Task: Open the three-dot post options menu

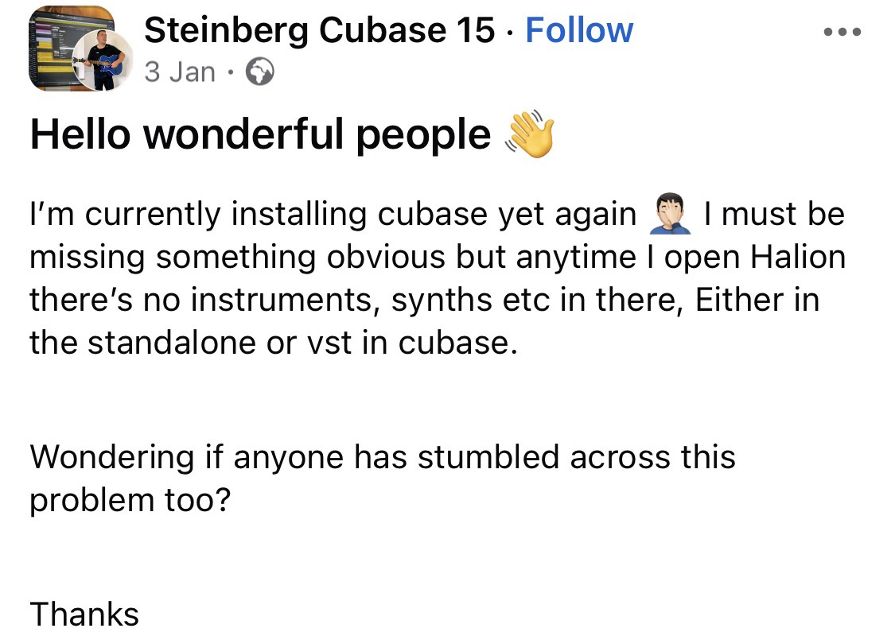Action: [842, 33]
